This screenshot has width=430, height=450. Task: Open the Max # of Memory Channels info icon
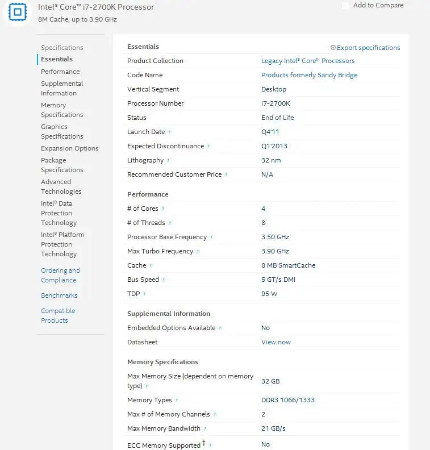[215, 414]
